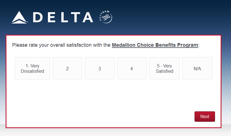
Task: Select satisfaction rating 4
Action: (131, 68)
